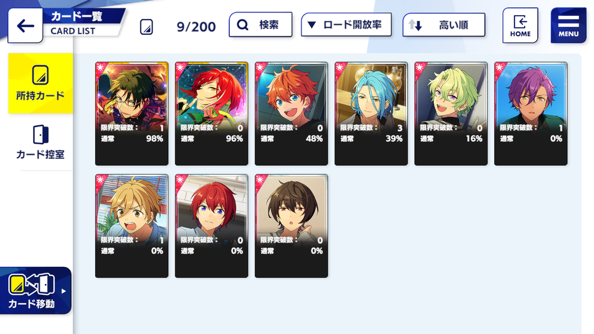
Task: Open the hamburger MENU
Action: pyautogui.click(x=568, y=26)
